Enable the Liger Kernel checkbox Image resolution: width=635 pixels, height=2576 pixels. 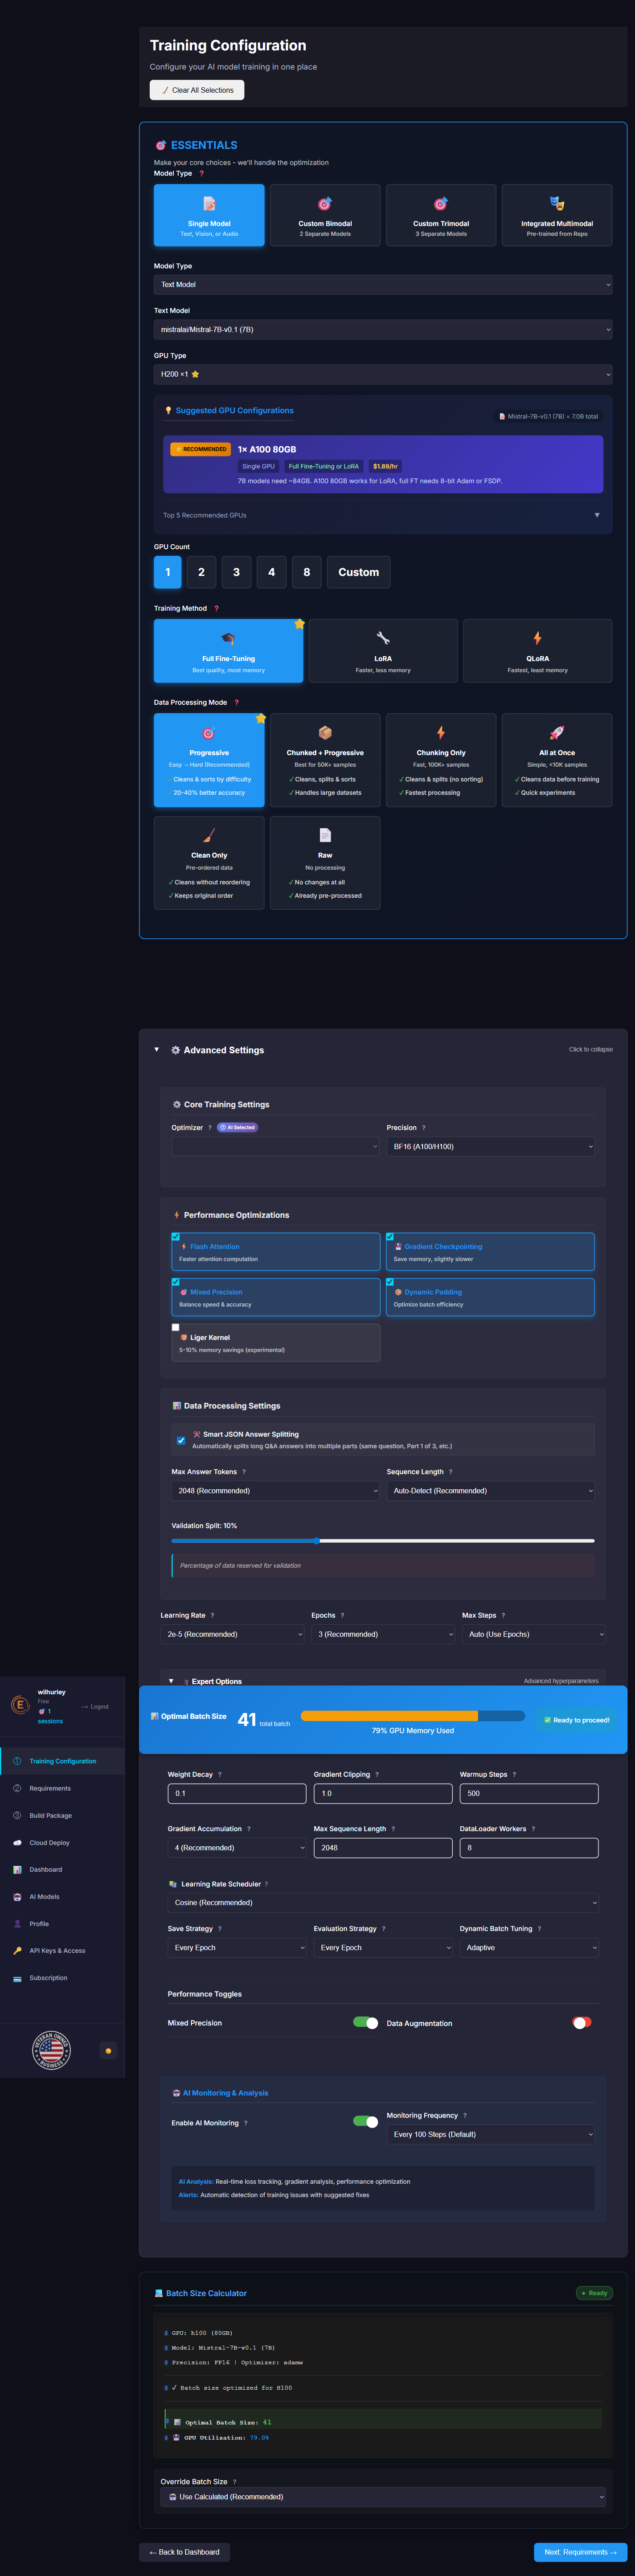click(176, 1327)
